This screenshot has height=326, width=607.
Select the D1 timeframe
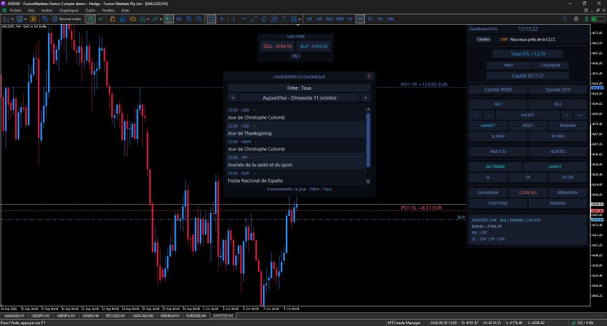tap(370, 18)
